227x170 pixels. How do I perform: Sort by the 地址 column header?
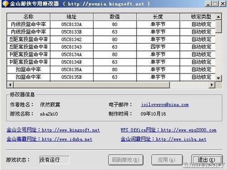(72, 17)
